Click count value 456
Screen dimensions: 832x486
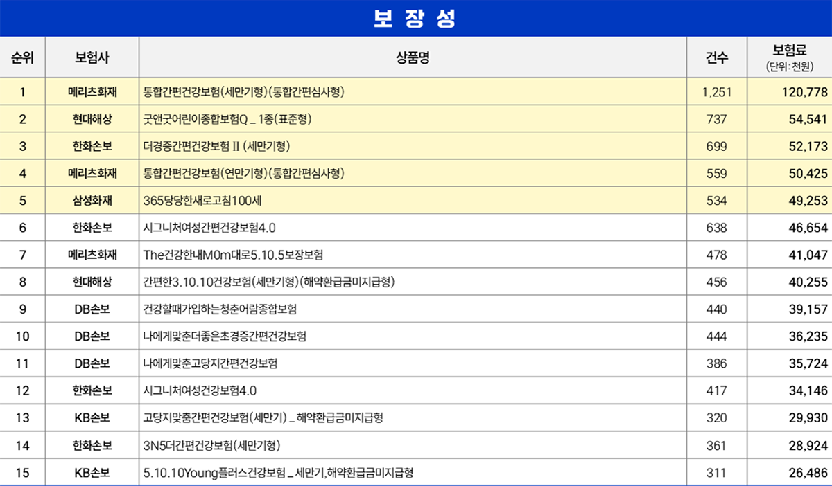716,282
